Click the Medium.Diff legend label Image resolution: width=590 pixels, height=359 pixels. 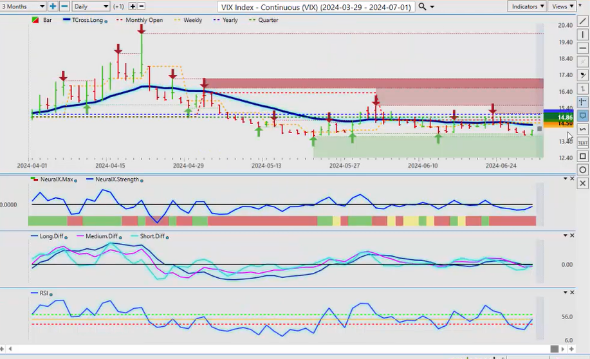point(102,236)
